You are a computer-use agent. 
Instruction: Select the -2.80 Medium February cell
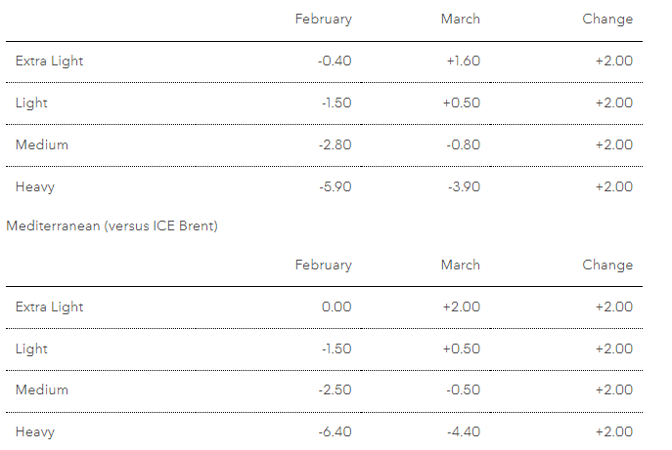(x=335, y=144)
